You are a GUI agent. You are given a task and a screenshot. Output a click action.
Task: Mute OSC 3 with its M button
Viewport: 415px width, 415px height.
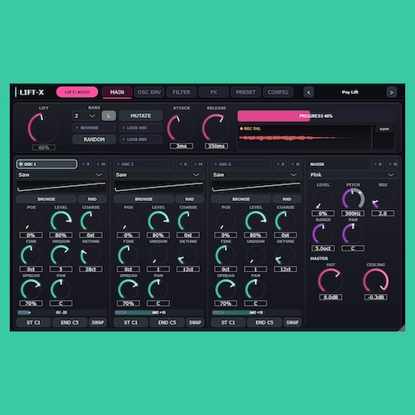(x=295, y=164)
